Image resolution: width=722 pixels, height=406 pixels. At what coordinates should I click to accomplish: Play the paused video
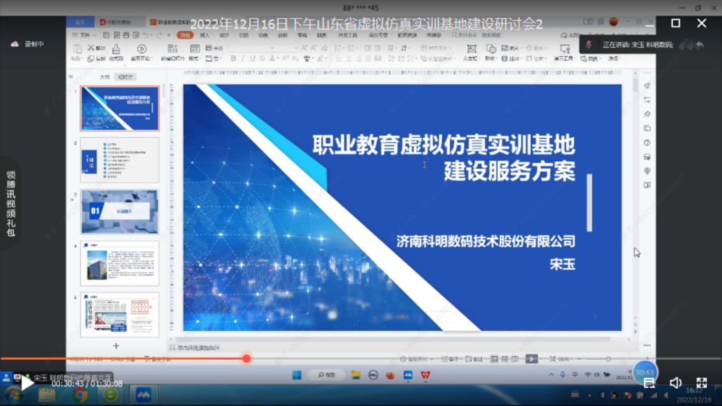click(27, 383)
